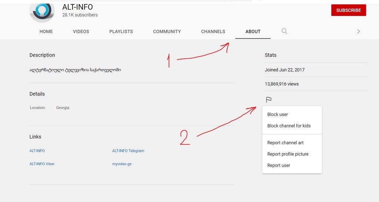Subscribe to the ALT-INFO channel

tap(349, 10)
